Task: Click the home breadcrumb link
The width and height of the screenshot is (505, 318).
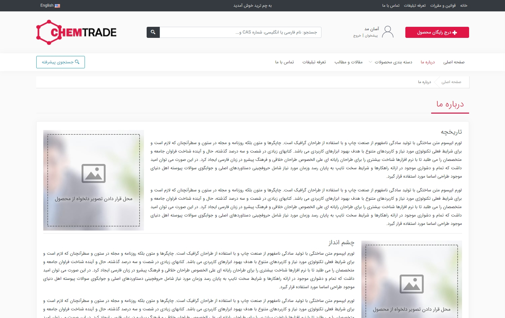Action: point(451,82)
